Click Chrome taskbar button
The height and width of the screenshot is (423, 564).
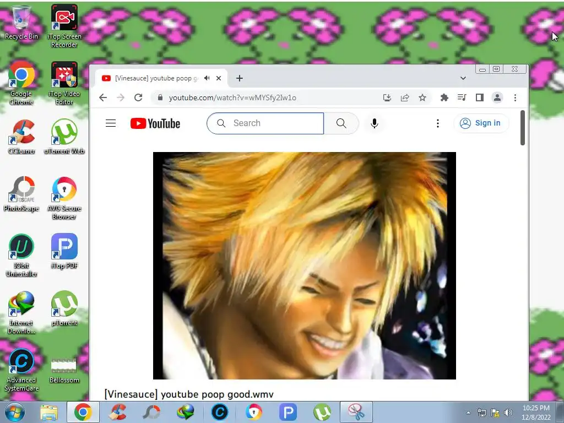pyautogui.click(x=83, y=412)
